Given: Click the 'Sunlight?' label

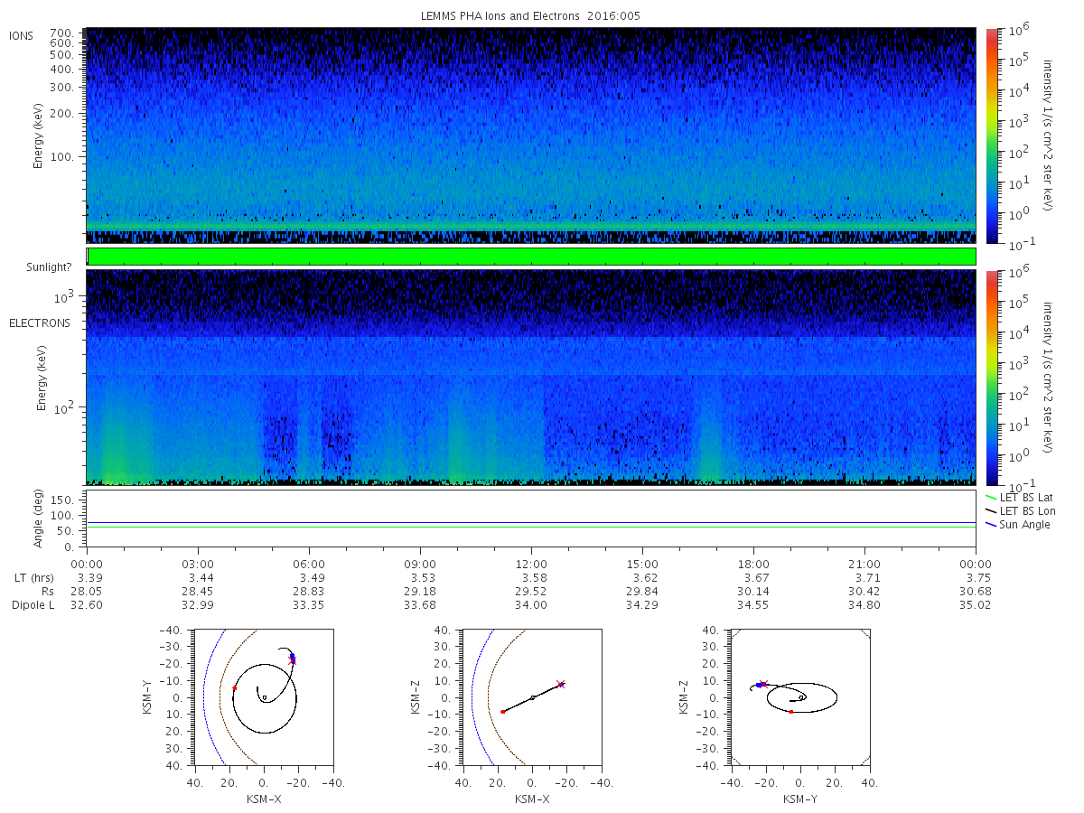Looking at the screenshot, I should 48,267.
